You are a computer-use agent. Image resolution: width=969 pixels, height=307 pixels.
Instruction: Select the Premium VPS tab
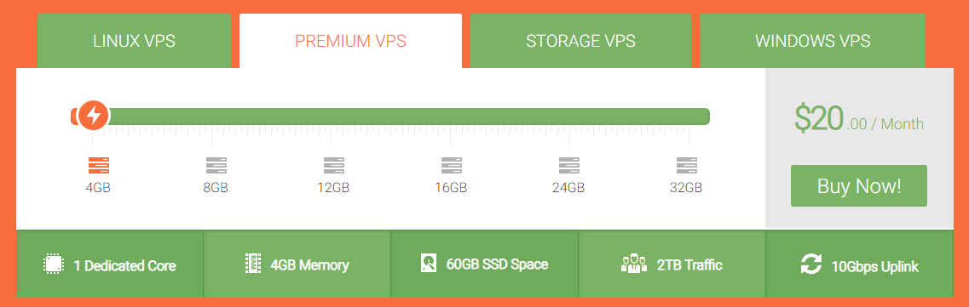pyautogui.click(x=350, y=41)
